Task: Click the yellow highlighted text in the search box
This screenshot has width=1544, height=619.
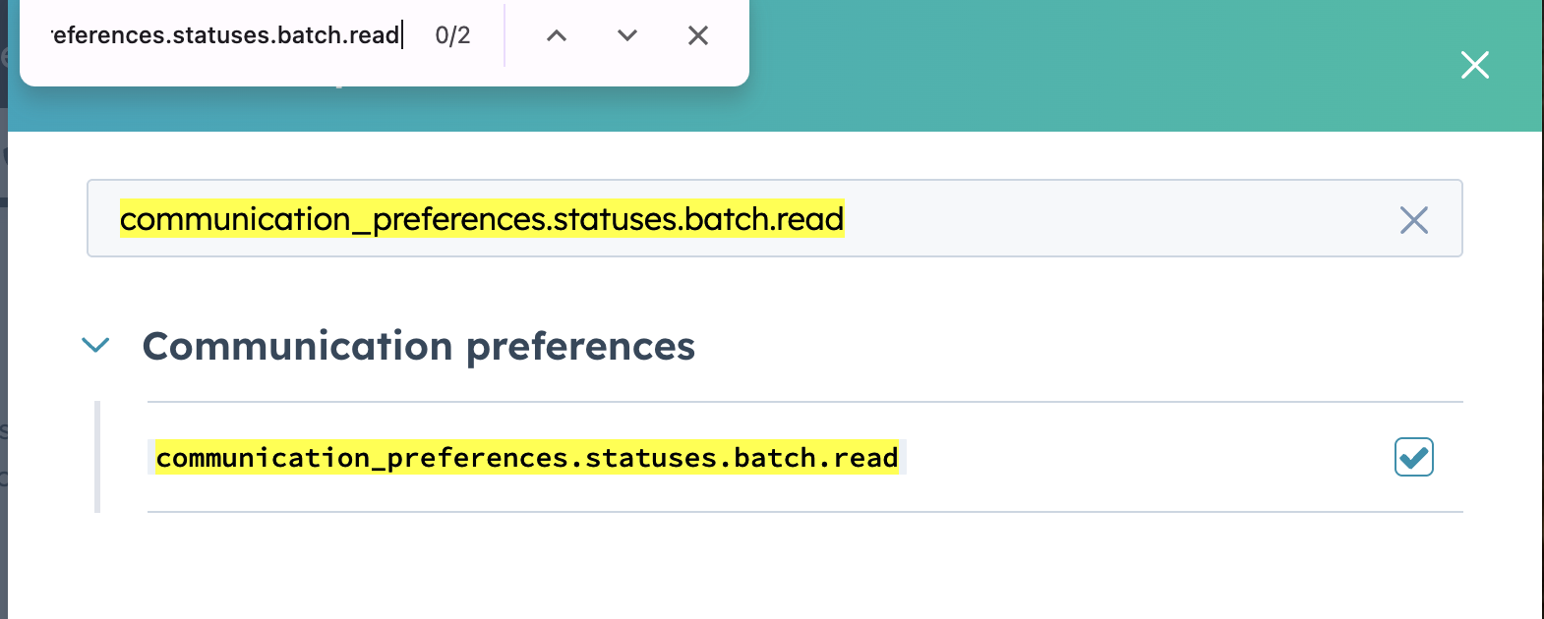Action: click(482, 219)
